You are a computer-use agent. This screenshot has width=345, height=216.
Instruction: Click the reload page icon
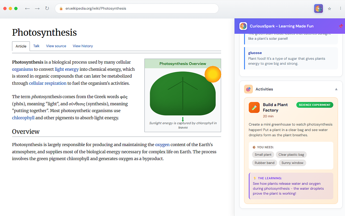click(47, 8)
